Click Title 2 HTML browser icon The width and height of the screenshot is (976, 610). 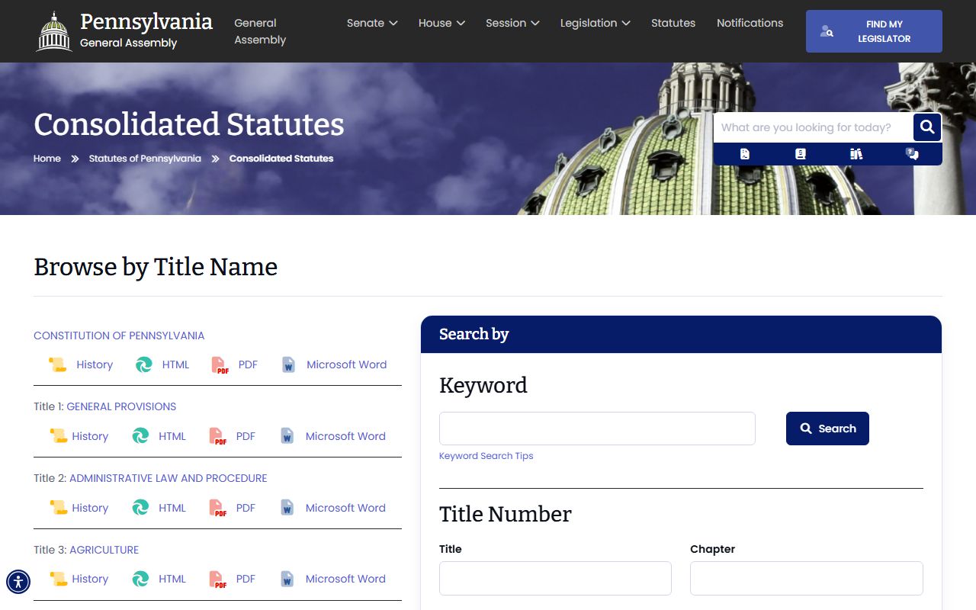141,508
